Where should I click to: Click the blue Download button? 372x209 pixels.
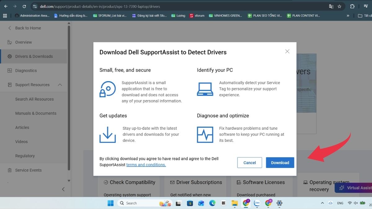(x=280, y=163)
